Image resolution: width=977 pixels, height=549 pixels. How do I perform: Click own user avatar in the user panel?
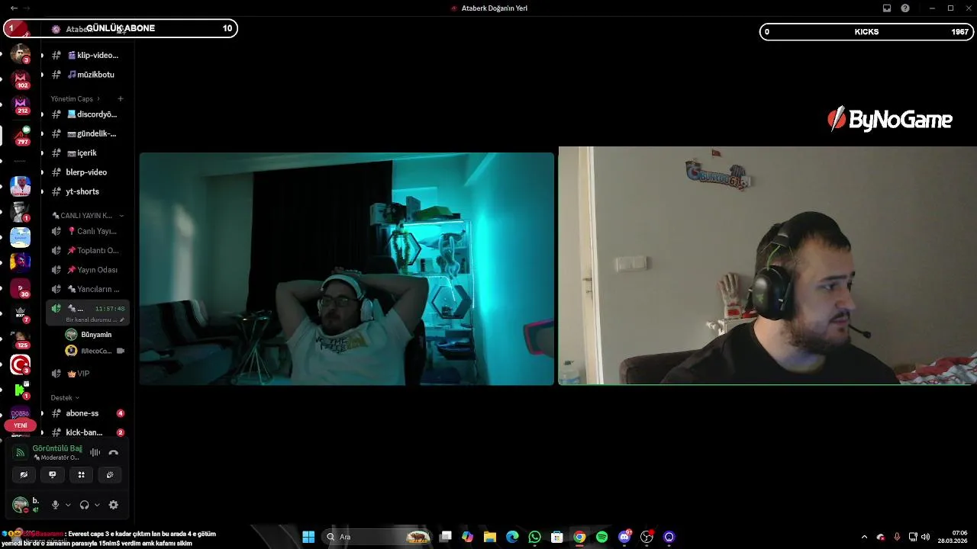pos(21,504)
